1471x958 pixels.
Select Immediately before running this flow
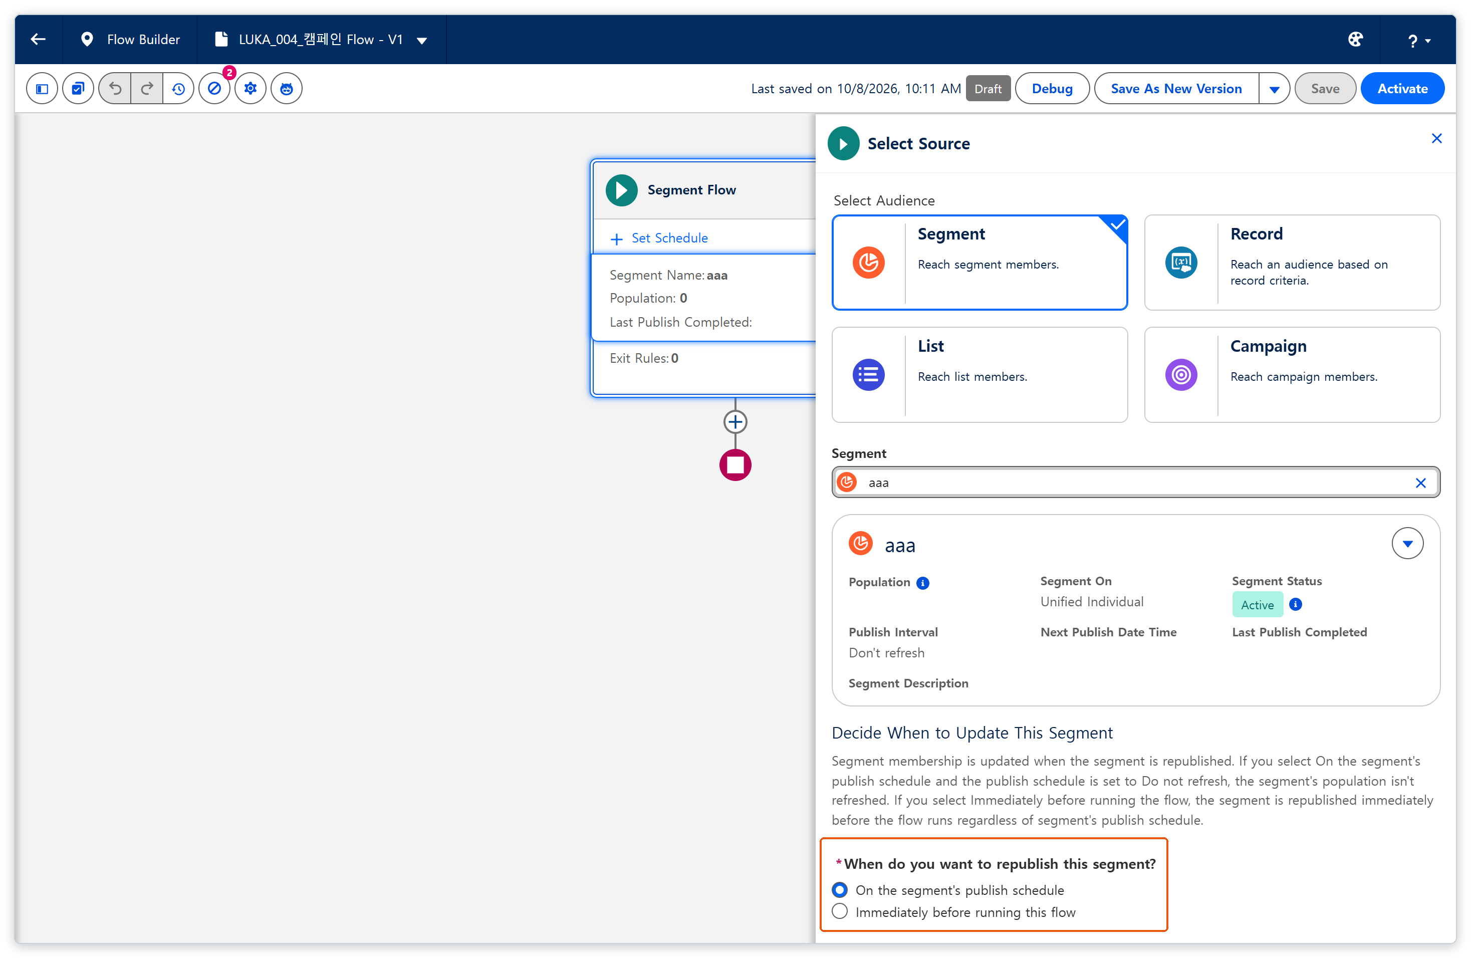839,911
